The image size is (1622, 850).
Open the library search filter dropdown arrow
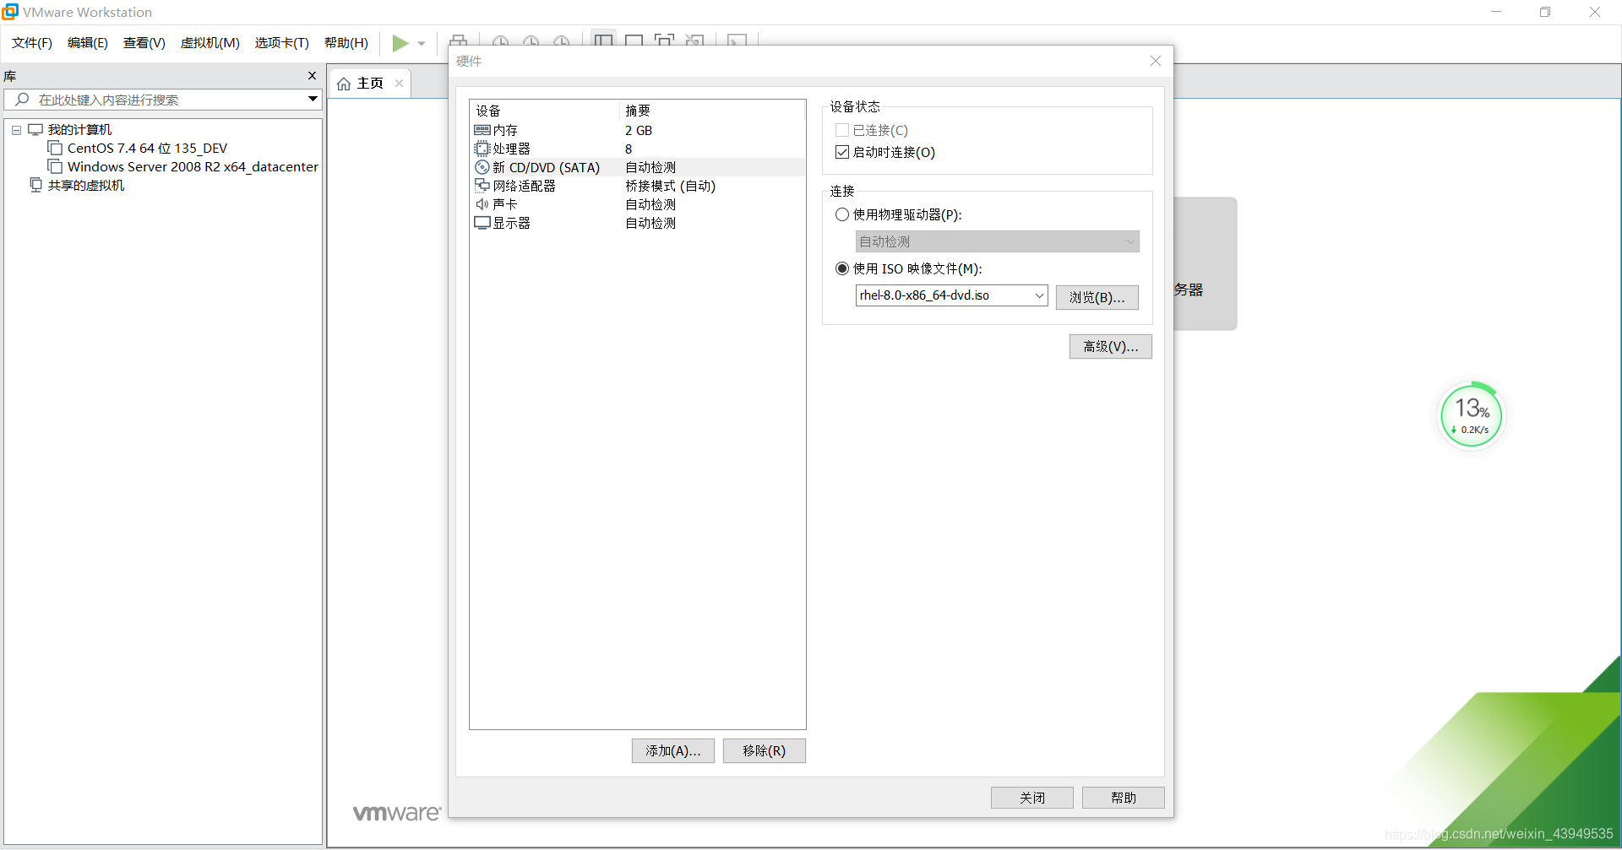(313, 100)
